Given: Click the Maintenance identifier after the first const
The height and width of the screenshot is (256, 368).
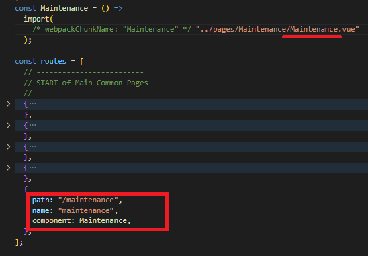Looking at the screenshot, I should pyautogui.click(x=64, y=8).
